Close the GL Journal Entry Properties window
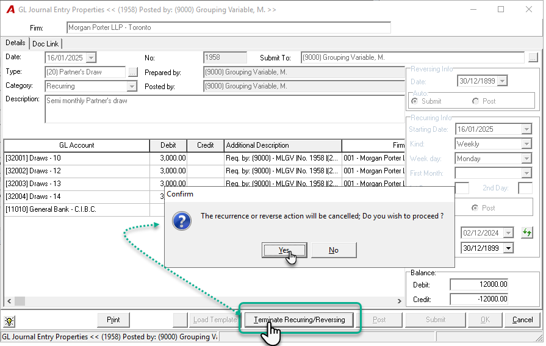 (x=528, y=9)
